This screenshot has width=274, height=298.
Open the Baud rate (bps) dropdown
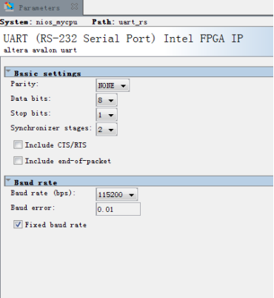(117, 195)
